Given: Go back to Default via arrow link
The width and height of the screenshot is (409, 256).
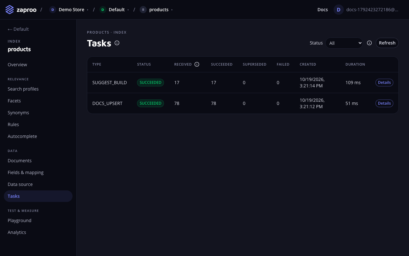Looking at the screenshot, I should pos(18,29).
